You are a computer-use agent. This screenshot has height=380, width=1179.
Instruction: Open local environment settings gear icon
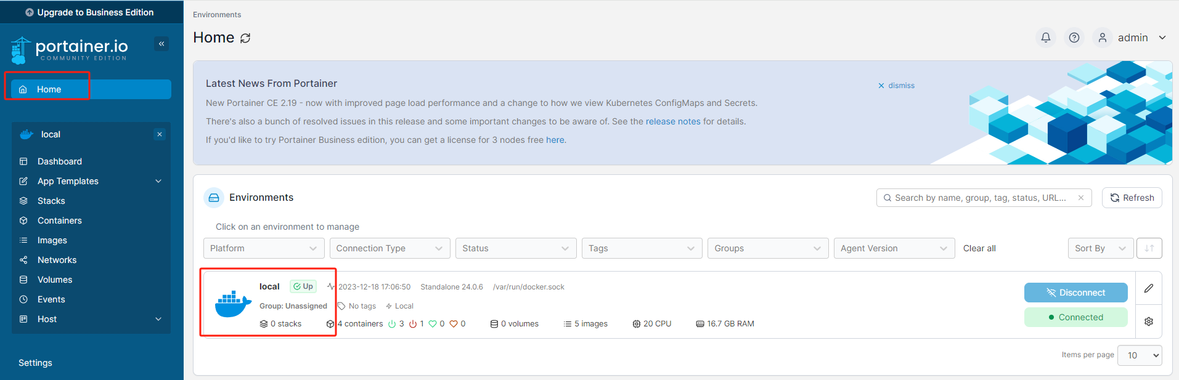(1149, 321)
